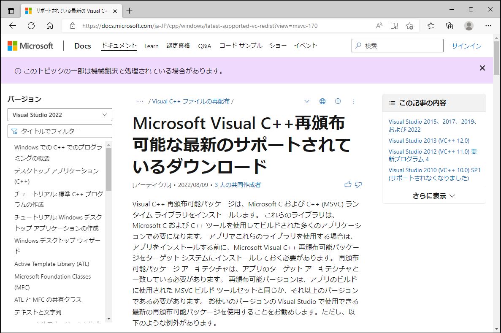Give the article a thumbs up

pyautogui.click(x=348, y=184)
